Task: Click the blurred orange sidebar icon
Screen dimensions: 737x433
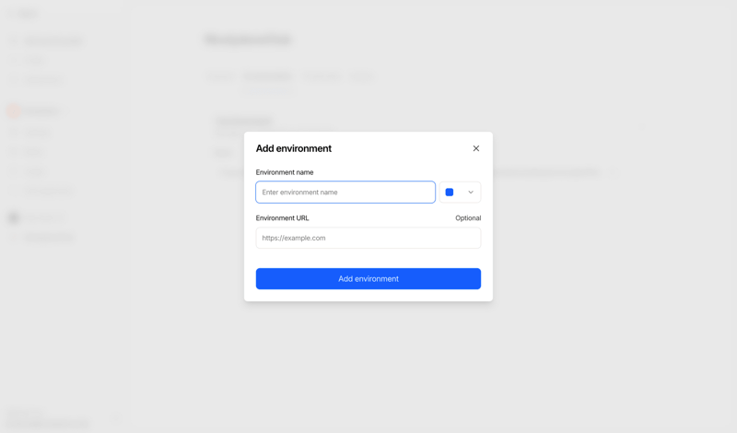Action: tap(13, 111)
